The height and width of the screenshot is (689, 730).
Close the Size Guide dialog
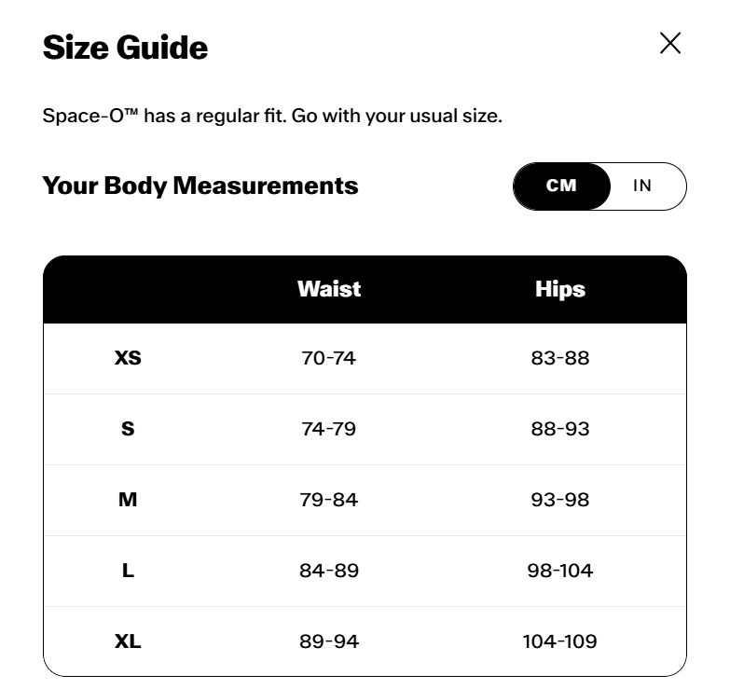[x=670, y=43]
